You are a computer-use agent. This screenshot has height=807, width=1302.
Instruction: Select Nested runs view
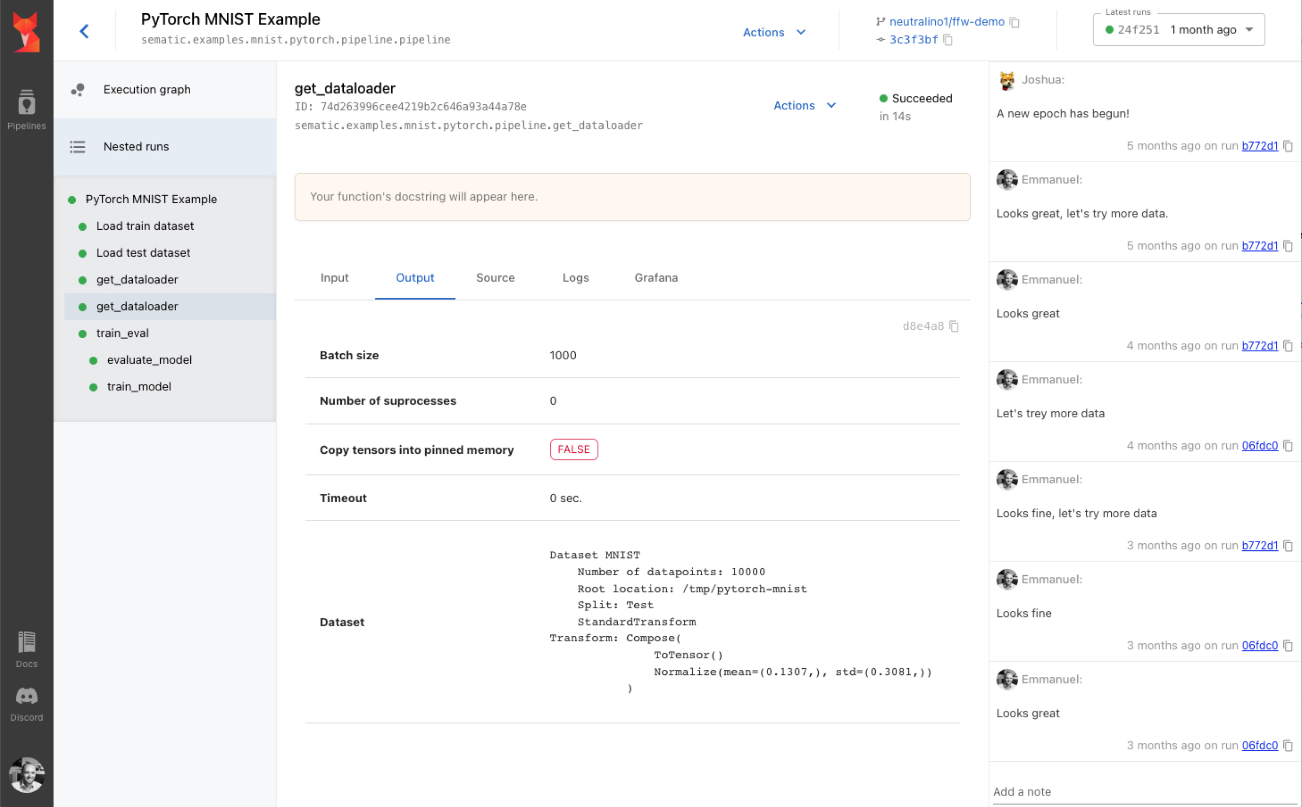click(165, 147)
